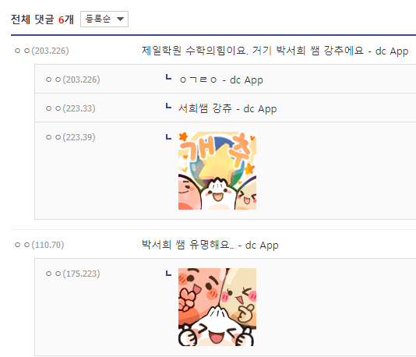Image resolution: width=416 pixels, height=357 pixels.
Task: Open the 개추 sticker image
Action: coord(217,171)
